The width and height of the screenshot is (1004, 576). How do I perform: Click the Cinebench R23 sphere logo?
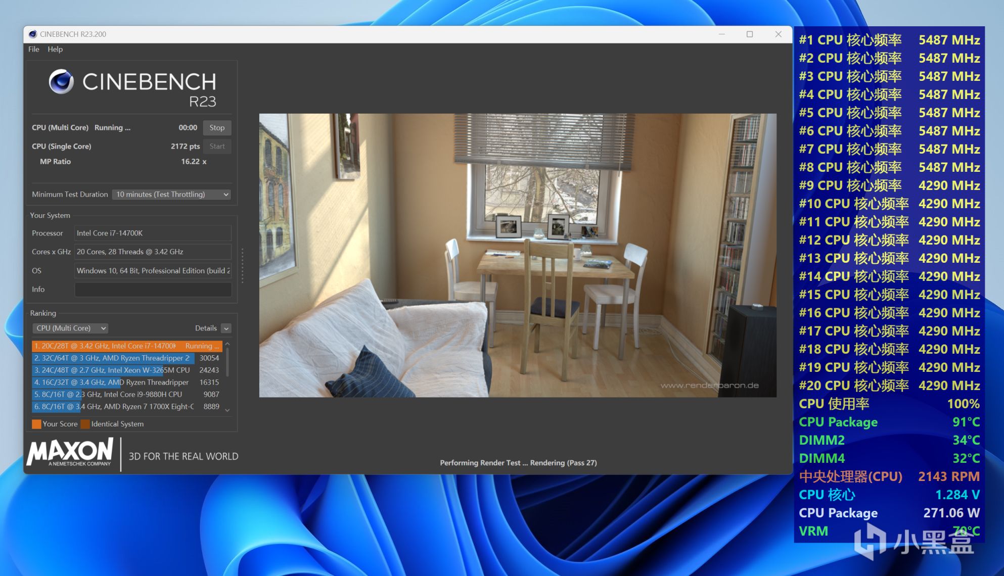click(x=62, y=82)
